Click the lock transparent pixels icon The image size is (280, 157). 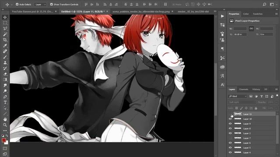pos(236,108)
